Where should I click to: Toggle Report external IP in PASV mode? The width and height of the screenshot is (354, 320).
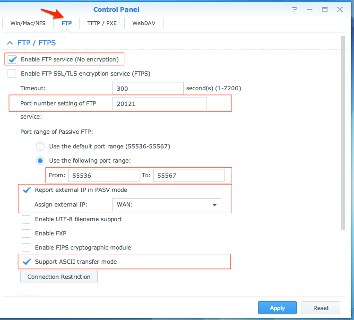(26, 190)
